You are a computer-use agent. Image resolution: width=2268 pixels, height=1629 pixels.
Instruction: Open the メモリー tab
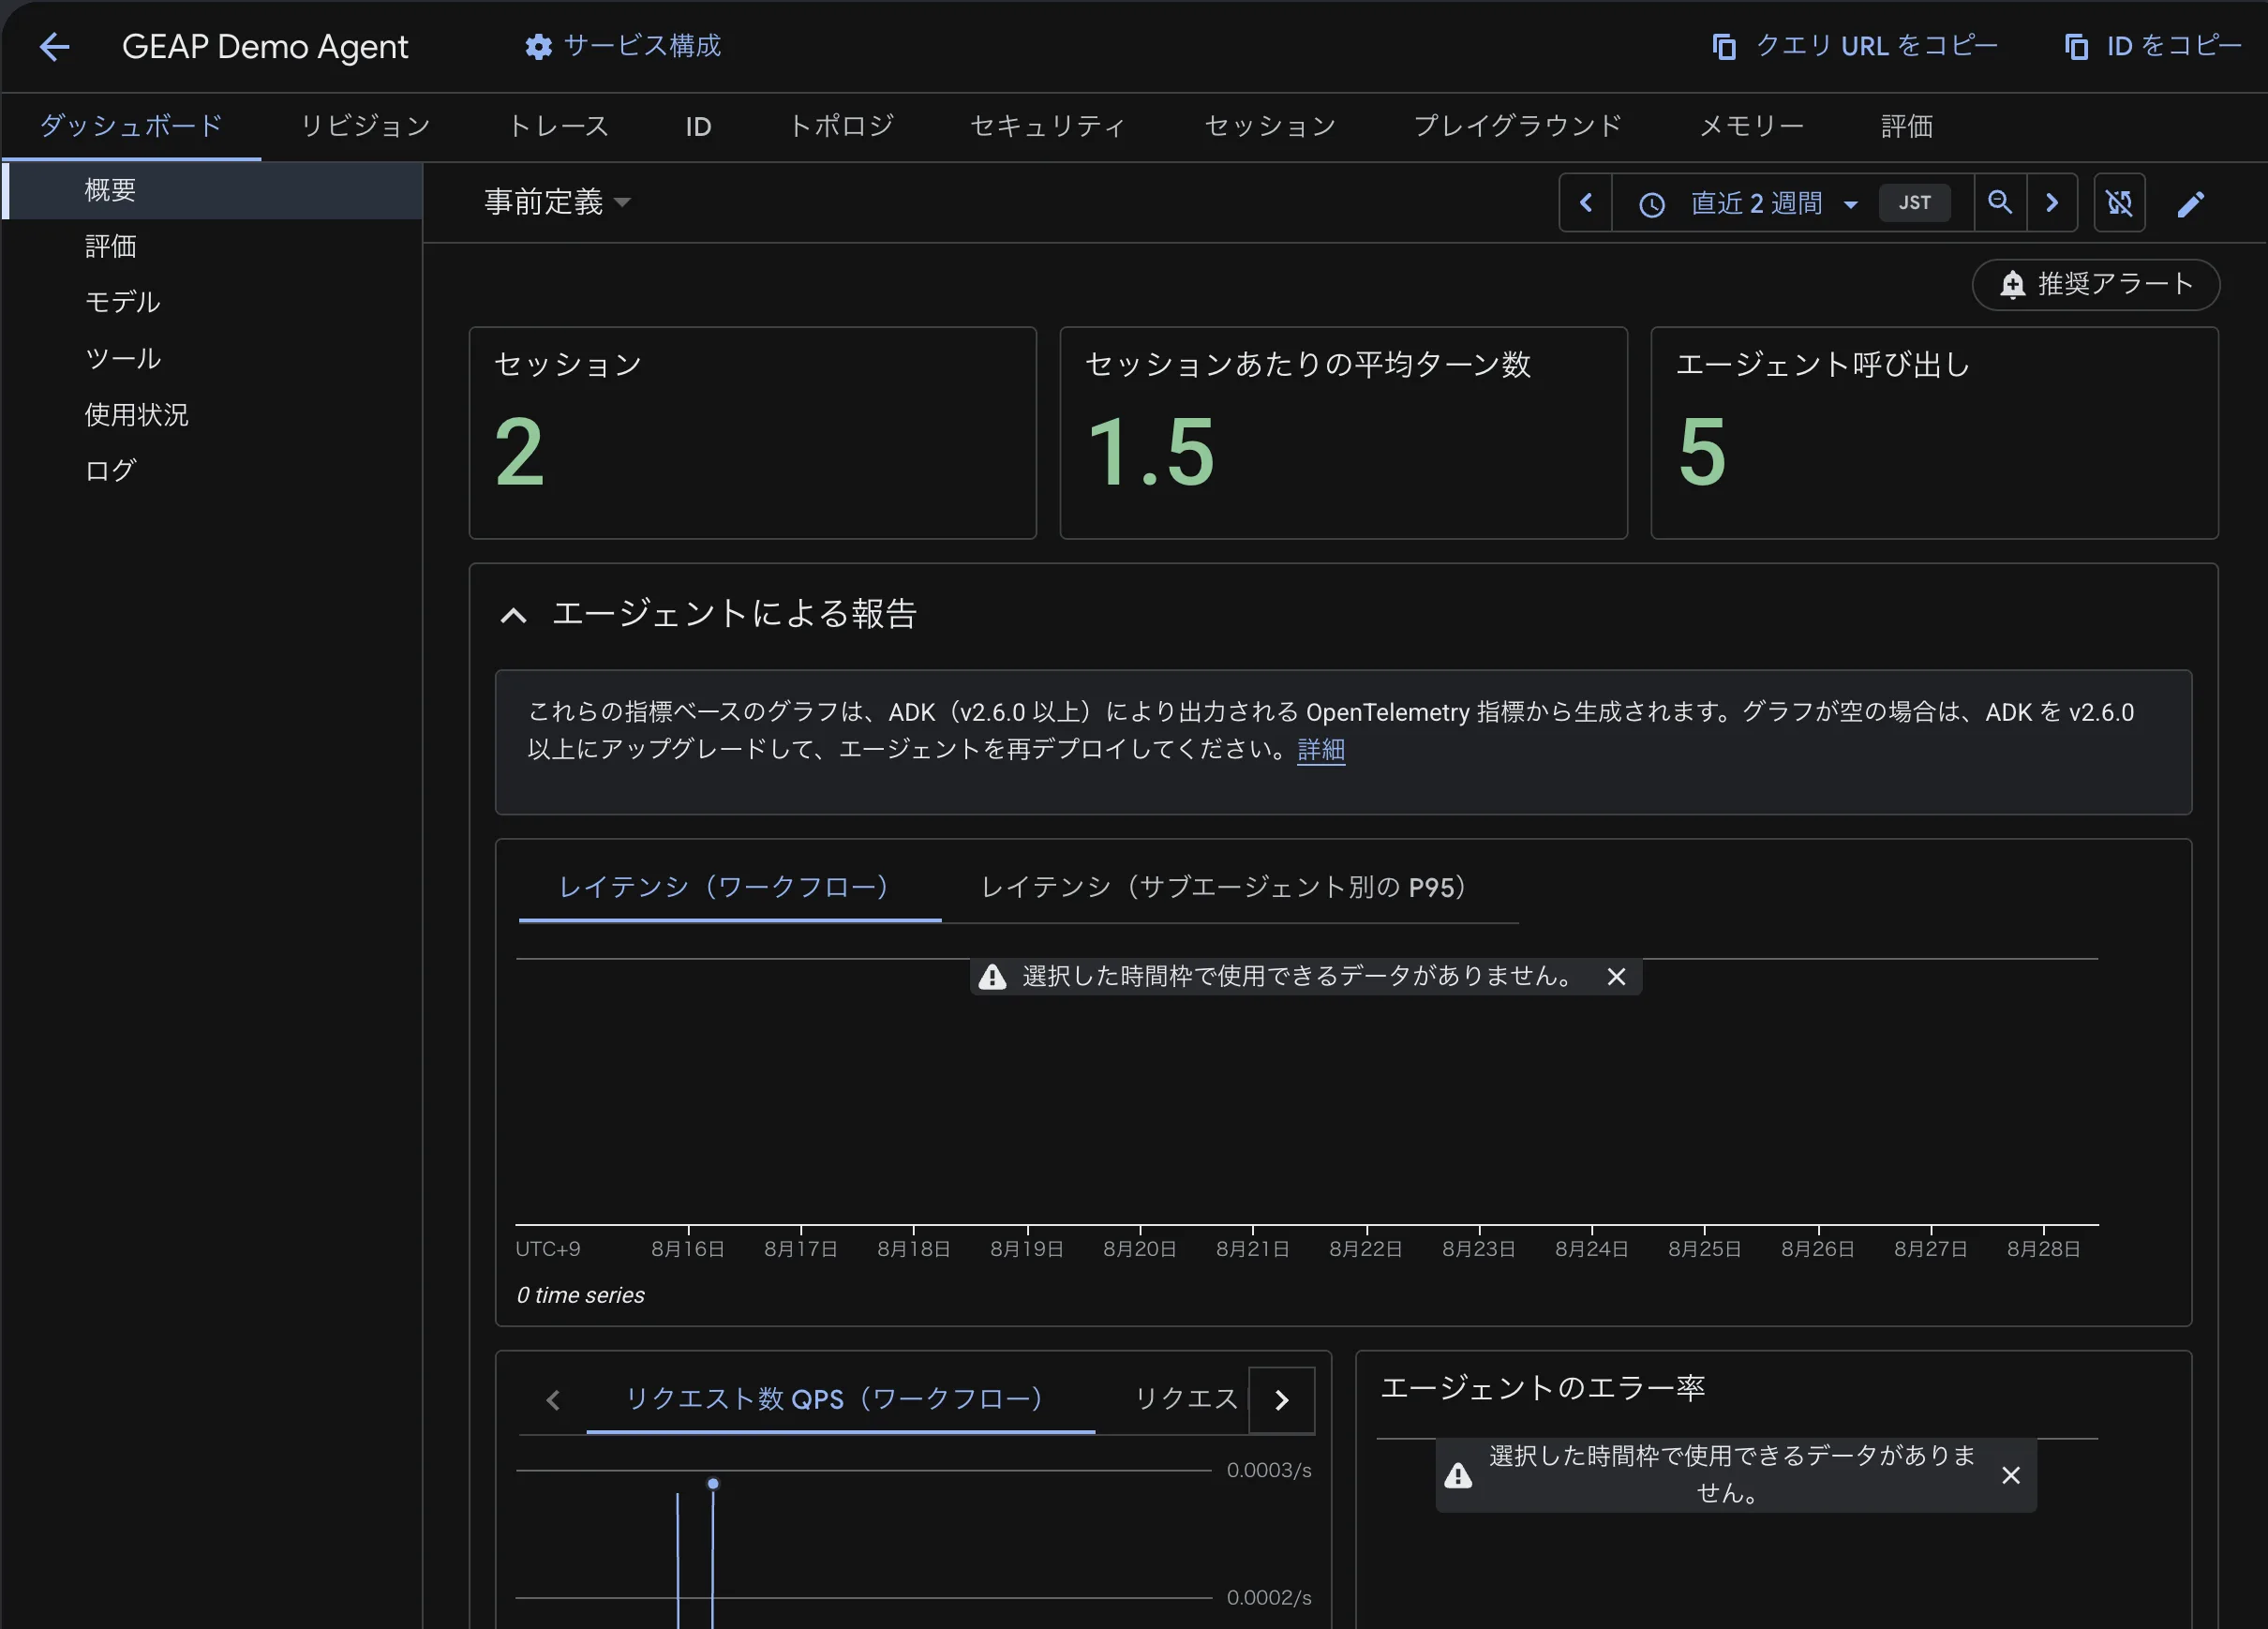point(1751,126)
